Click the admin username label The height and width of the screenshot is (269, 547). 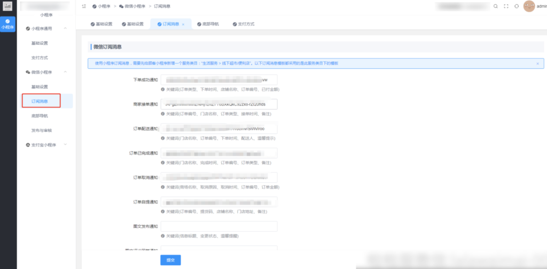pyautogui.click(x=542, y=6)
